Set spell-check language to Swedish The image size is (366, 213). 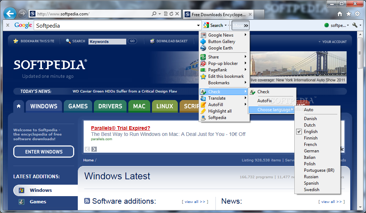point(318,190)
